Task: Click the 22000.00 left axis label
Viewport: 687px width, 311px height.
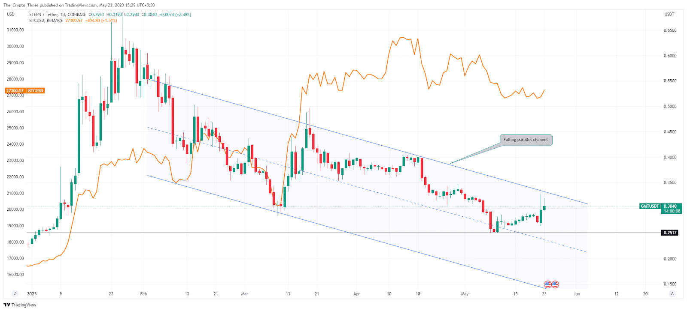Action: 15,176
